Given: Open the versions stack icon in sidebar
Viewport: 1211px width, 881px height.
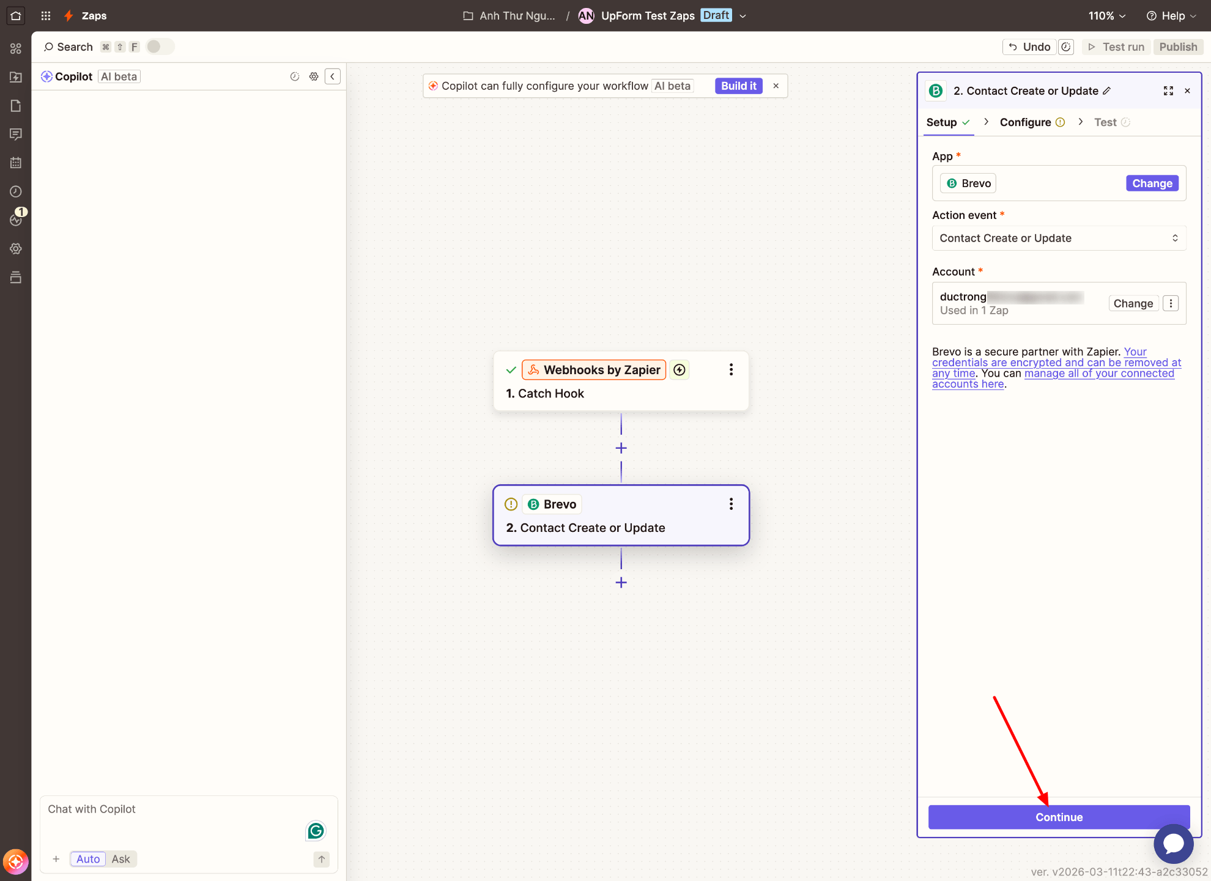Looking at the screenshot, I should (x=16, y=278).
